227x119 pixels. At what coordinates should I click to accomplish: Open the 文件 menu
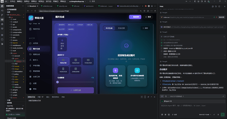tap(12, 1)
